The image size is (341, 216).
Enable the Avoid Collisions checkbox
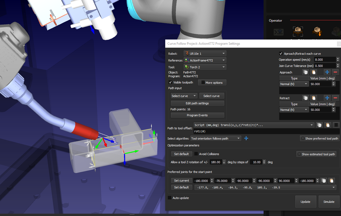coord(196,154)
